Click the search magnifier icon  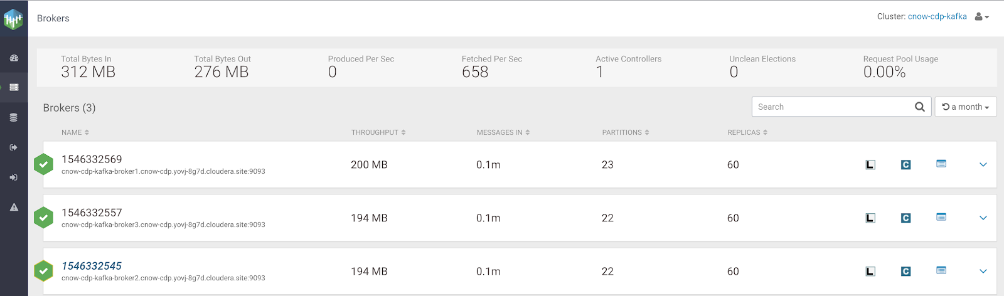point(919,107)
